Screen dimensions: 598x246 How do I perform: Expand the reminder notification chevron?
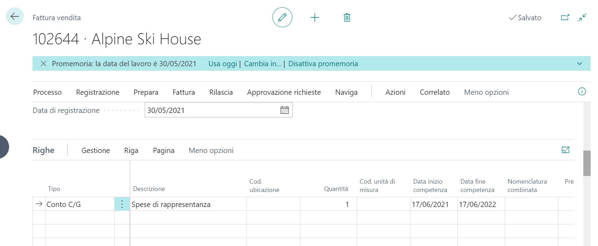[x=579, y=64]
